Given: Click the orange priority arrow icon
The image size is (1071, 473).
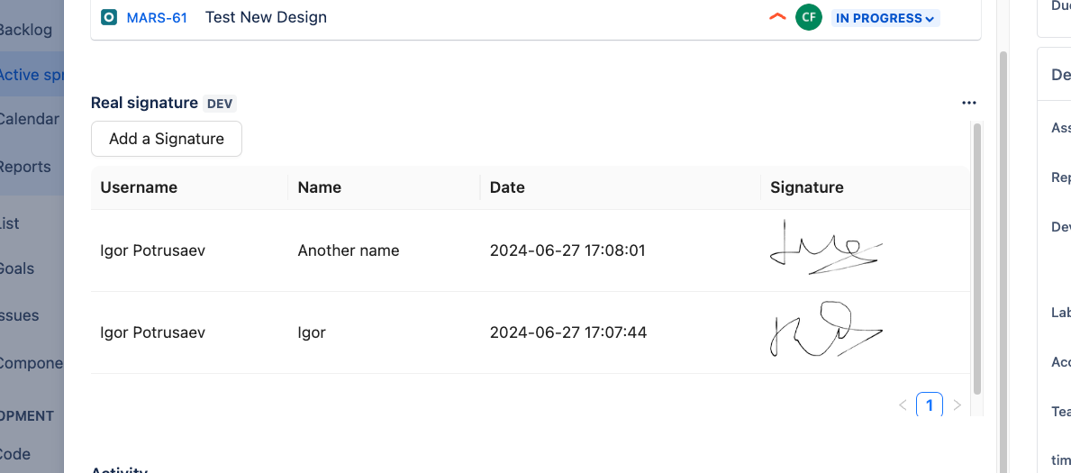Looking at the screenshot, I should [x=777, y=17].
